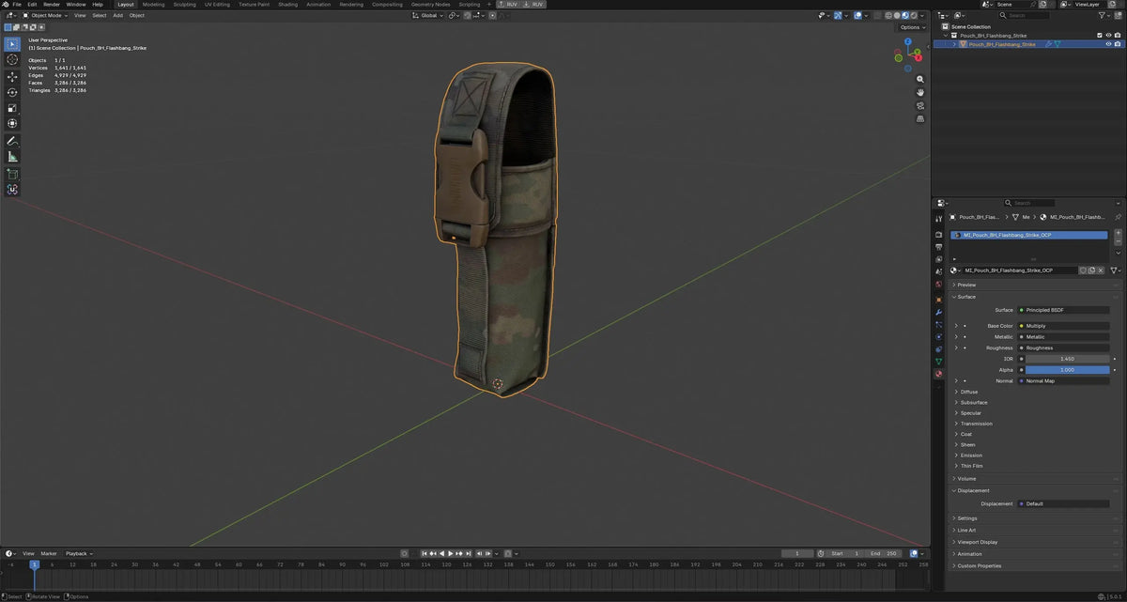
Task: Select the Scale tool
Action: pos(12,108)
